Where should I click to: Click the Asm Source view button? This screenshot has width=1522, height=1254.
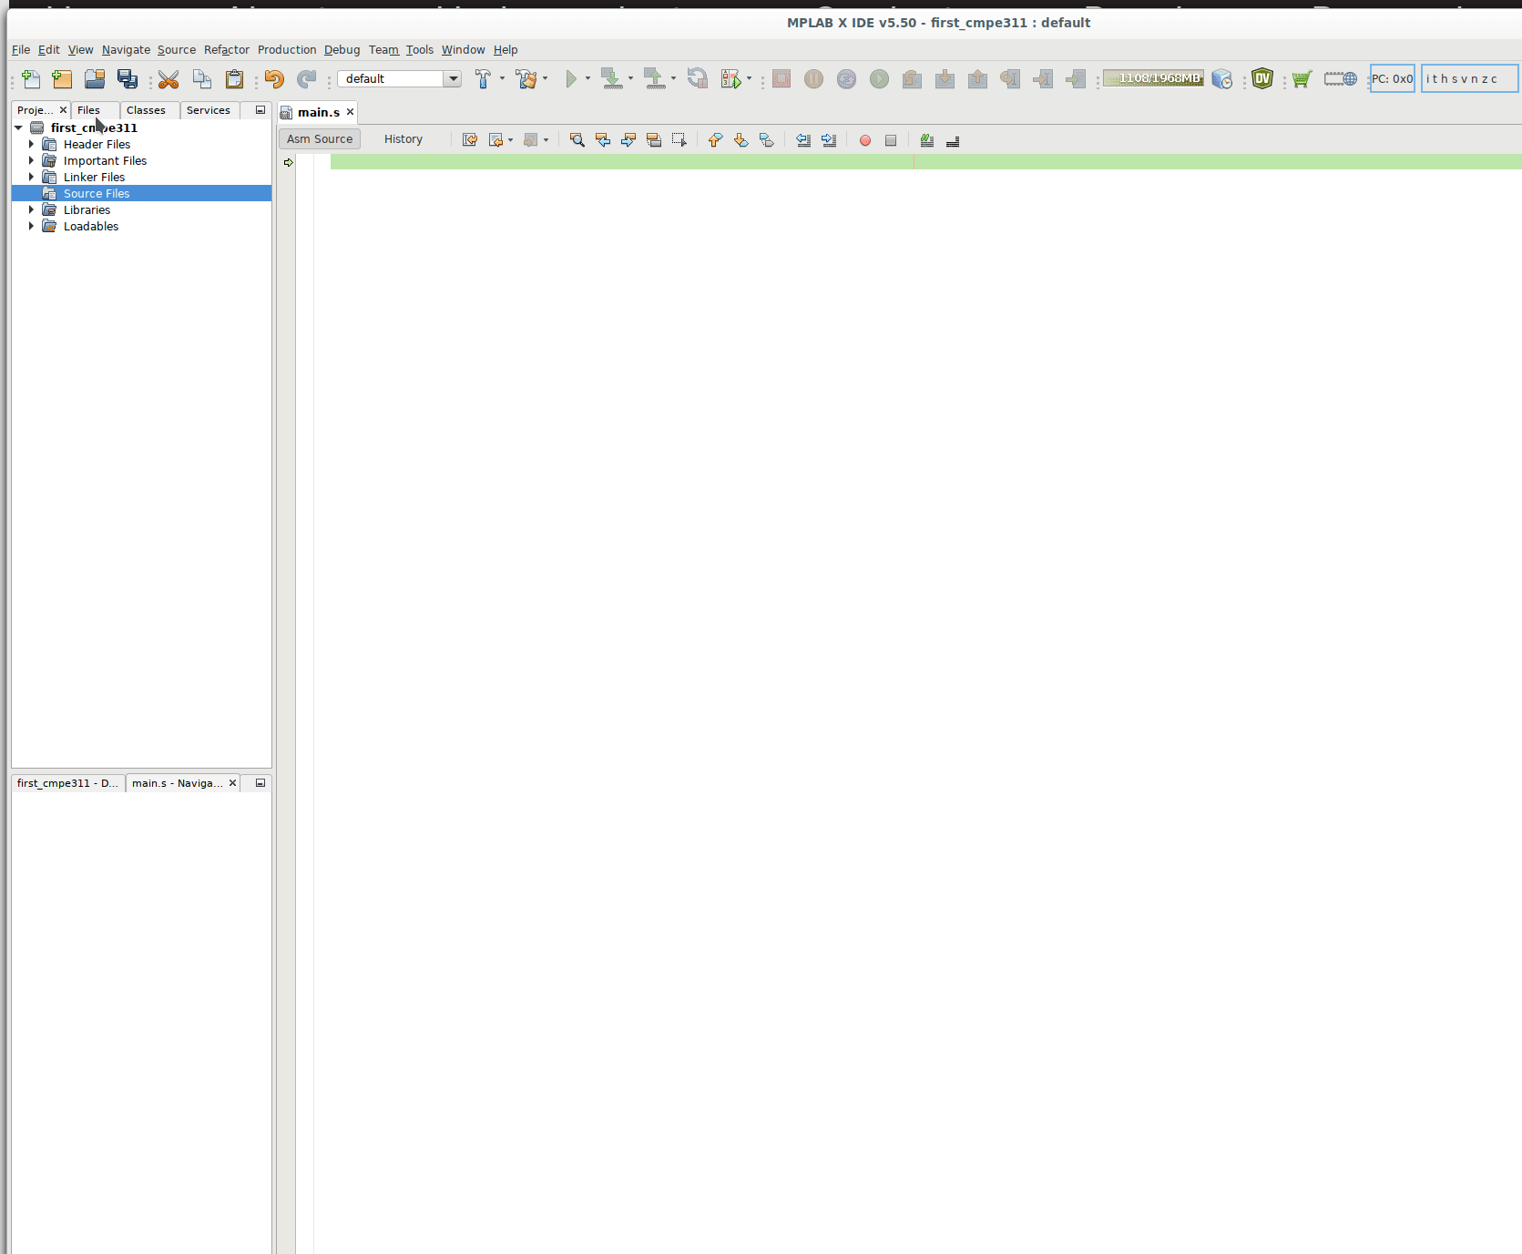point(320,139)
